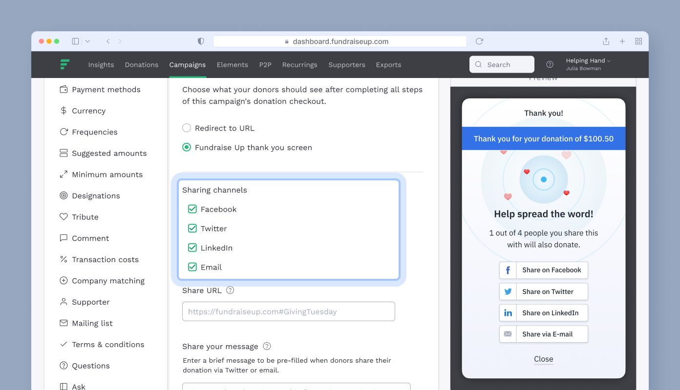Click the Search field in the navigation bar
Image resolution: width=680 pixels, height=390 pixels.
click(502, 64)
